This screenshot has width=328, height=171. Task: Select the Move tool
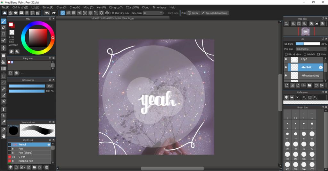point(4,48)
